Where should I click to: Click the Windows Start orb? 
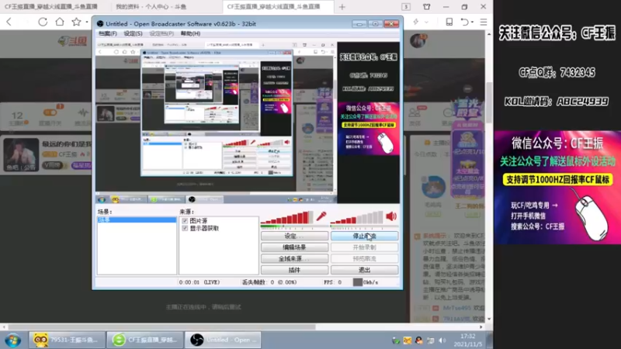[12, 340]
